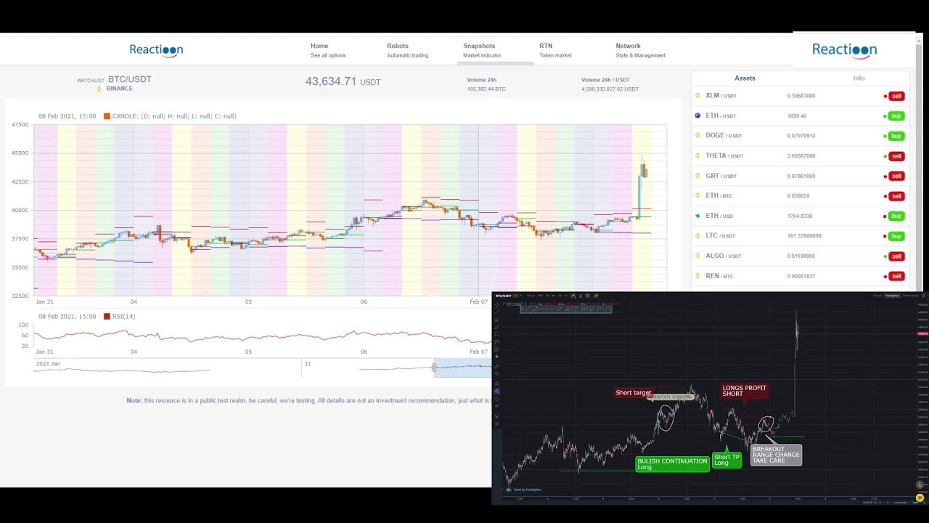The image size is (929, 523).
Task: Click the sell button for XLM/USDT
Action: tap(896, 96)
